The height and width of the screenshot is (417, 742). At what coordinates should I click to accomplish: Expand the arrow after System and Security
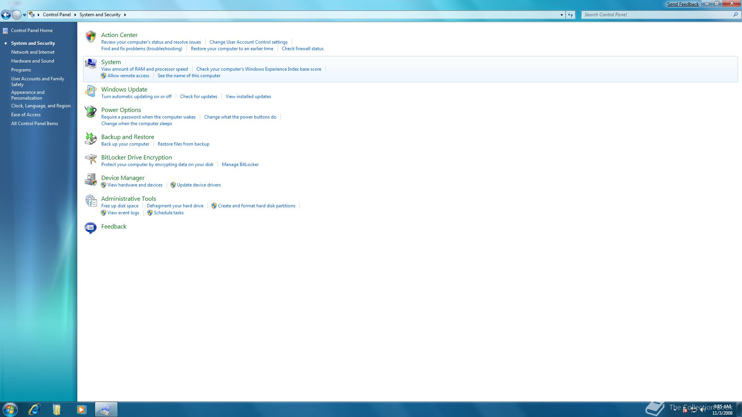[x=125, y=15]
